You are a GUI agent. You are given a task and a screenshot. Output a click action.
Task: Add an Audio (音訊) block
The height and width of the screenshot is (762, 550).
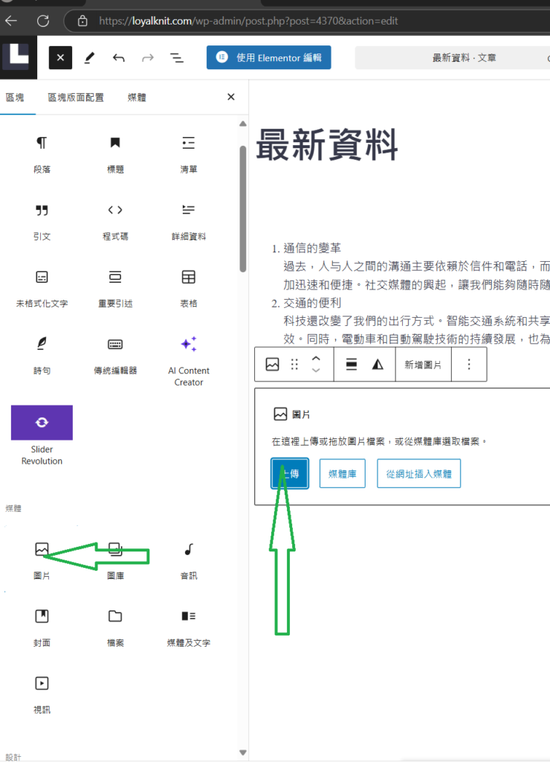pos(189,560)
